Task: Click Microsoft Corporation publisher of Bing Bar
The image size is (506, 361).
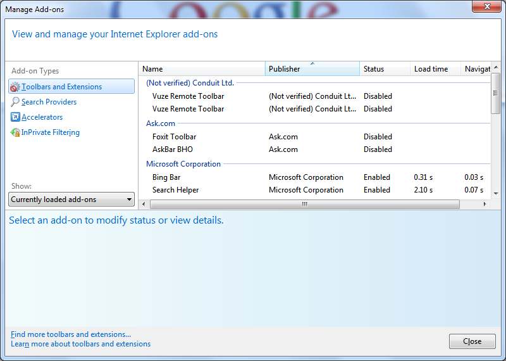Action: tap(306, 177)
